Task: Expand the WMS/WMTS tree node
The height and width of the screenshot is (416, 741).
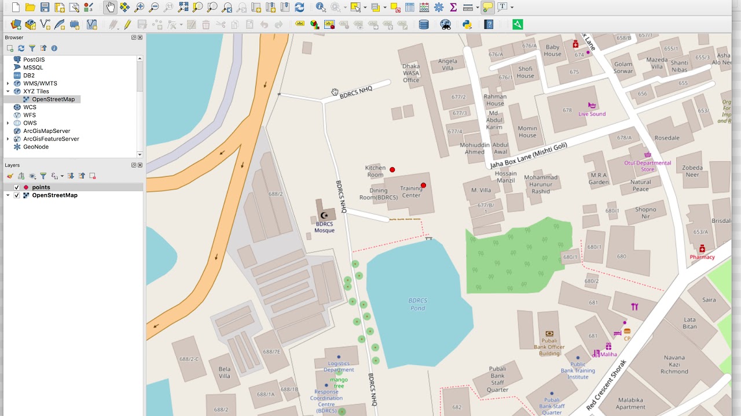Action: click(x=8, y=84)
